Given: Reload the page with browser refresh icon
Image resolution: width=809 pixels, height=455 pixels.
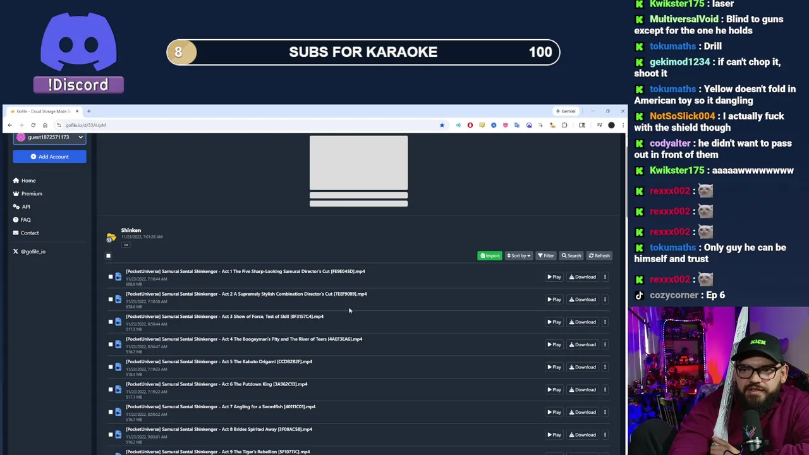Looking at the screenshot, I should (x=33, y=125).
